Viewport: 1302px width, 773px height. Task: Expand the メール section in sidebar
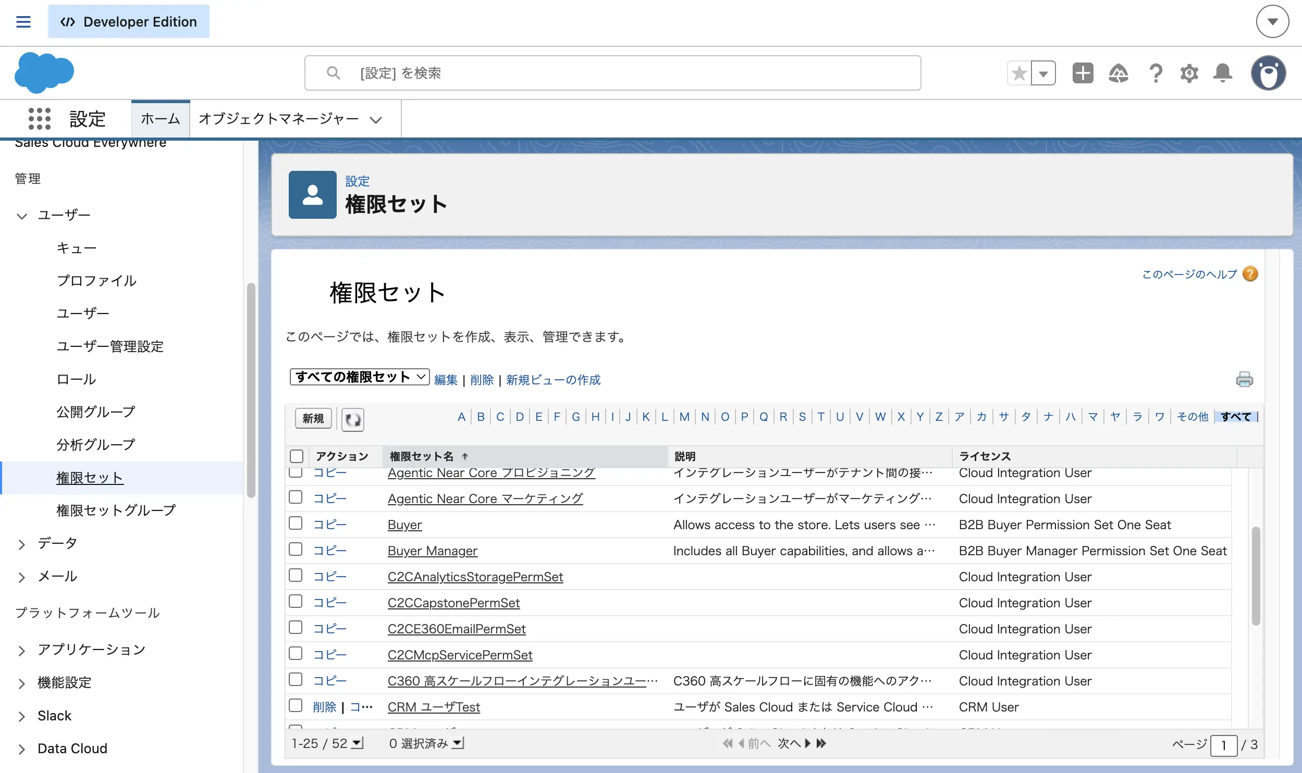pyautogui.click(x=21, y=577)
